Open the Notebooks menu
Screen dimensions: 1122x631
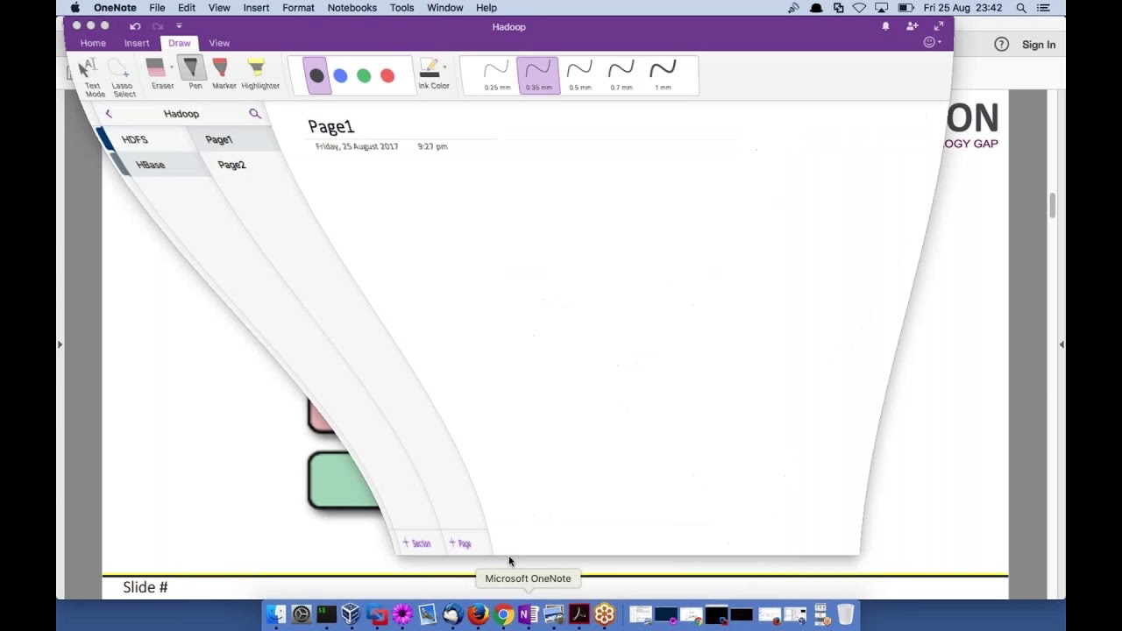(352, 8)
